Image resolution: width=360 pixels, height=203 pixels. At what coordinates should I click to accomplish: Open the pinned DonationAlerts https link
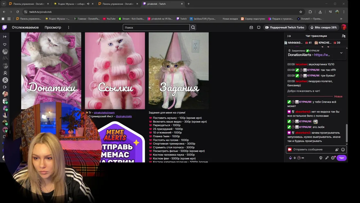click(322, 55)
